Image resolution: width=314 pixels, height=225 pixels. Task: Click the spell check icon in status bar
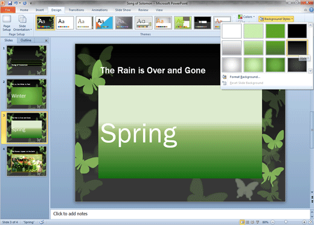tap(42, 222)
